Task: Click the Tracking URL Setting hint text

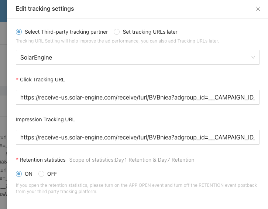Action: pyautogui.click(x=117, y=41)
